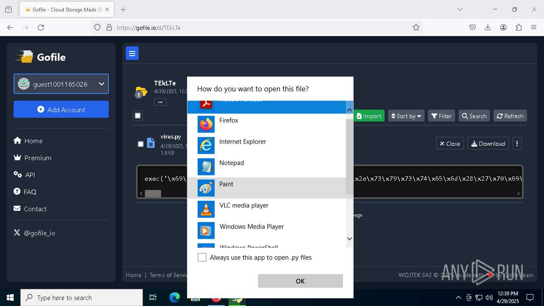Click the code preview horizontal scrollbar thumb

pos(153,193)
